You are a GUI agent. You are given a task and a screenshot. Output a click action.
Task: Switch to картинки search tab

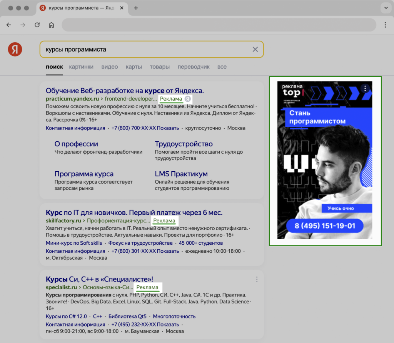pyautogui.click(x=81, y=67)
